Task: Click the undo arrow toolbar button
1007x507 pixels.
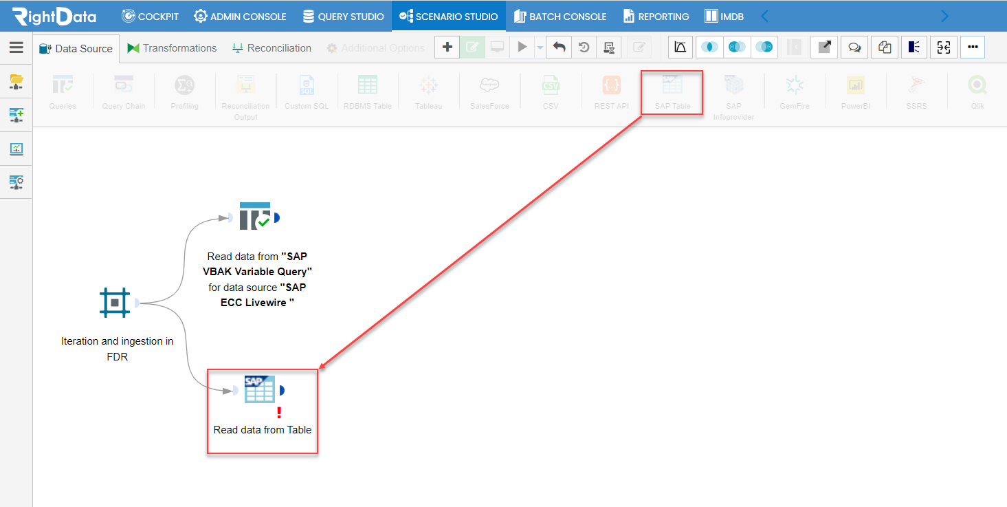Action: point(559,47)
